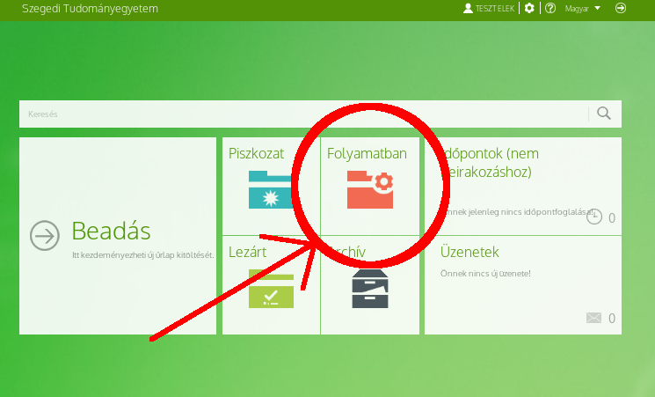Viewport: 655px width, 397px height.
Task: Click the envelope icon in Üzenetek
Action: click(593, 318)
